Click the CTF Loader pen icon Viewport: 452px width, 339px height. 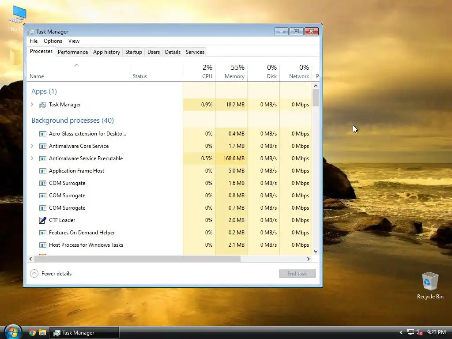tap(43, 220)
